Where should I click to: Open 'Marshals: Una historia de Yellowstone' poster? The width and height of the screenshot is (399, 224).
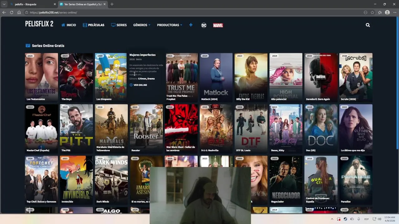[111, 129]
